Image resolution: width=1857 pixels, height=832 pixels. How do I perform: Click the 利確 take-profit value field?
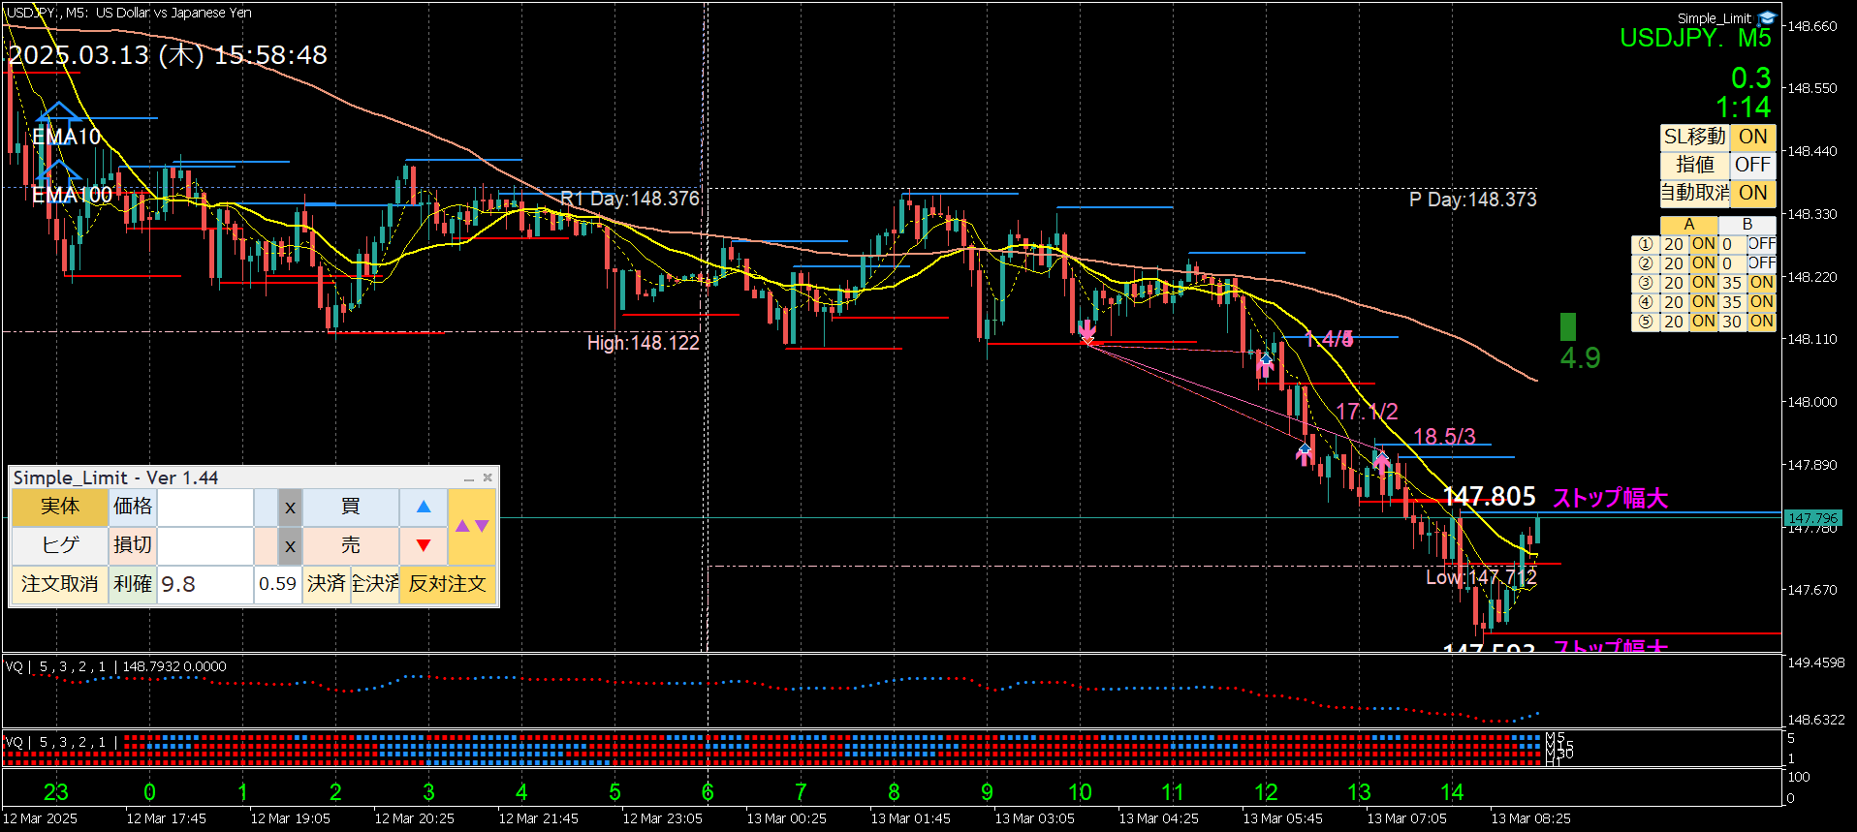tap(205, 584)
